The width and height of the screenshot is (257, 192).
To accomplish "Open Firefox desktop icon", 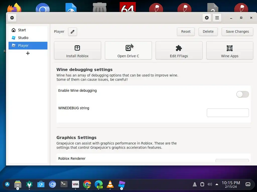I will coord(14,7).
